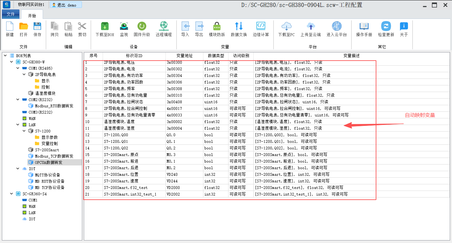This screenshot has height=243, width=452.
Task: Select the 开始 ribbon tab
Action: pyautogui.click(x=32, y=15)
